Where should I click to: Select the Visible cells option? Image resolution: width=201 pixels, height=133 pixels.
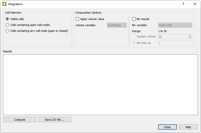[x=7, y=19]
